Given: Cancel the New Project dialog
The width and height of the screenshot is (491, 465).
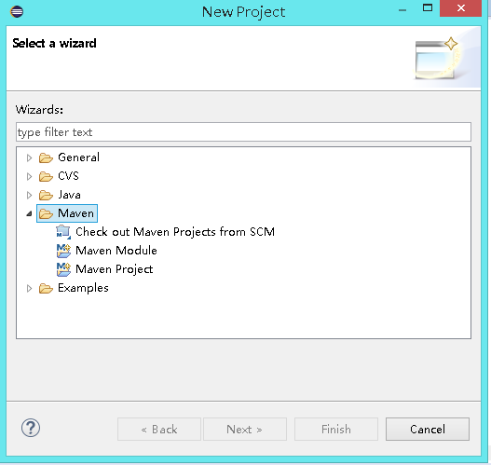Looking at the screenshot, I should coord(428,429).
